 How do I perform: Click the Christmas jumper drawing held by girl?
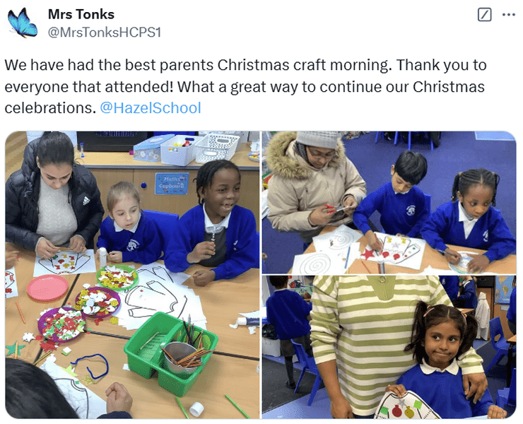(x=408, y=406)
